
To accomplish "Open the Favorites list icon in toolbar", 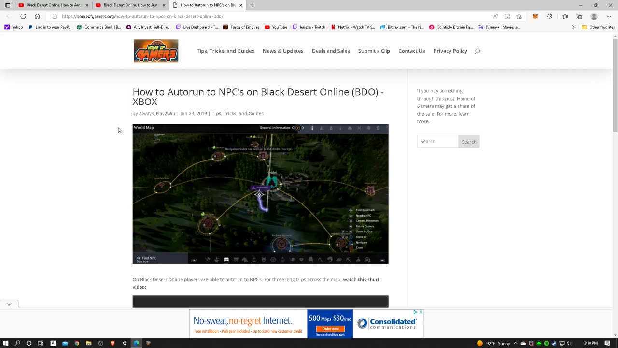I will point(565,16).
